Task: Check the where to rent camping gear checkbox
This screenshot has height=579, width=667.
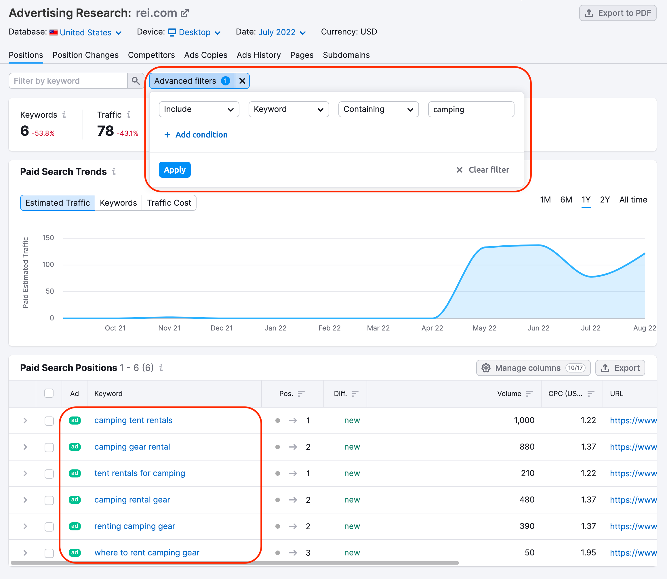Action: coord(49,553)
